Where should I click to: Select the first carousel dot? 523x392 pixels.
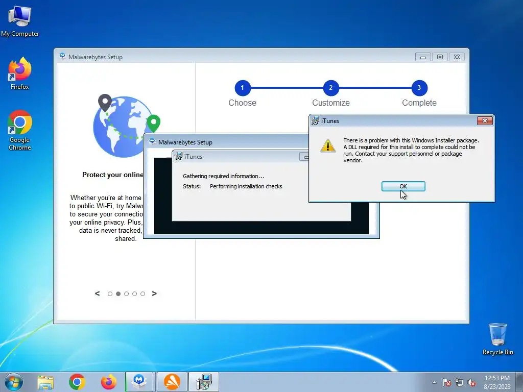pos(110,293)
